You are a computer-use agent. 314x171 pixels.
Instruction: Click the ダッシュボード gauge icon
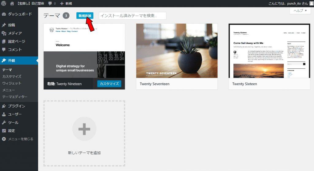(x=4, y=14)
